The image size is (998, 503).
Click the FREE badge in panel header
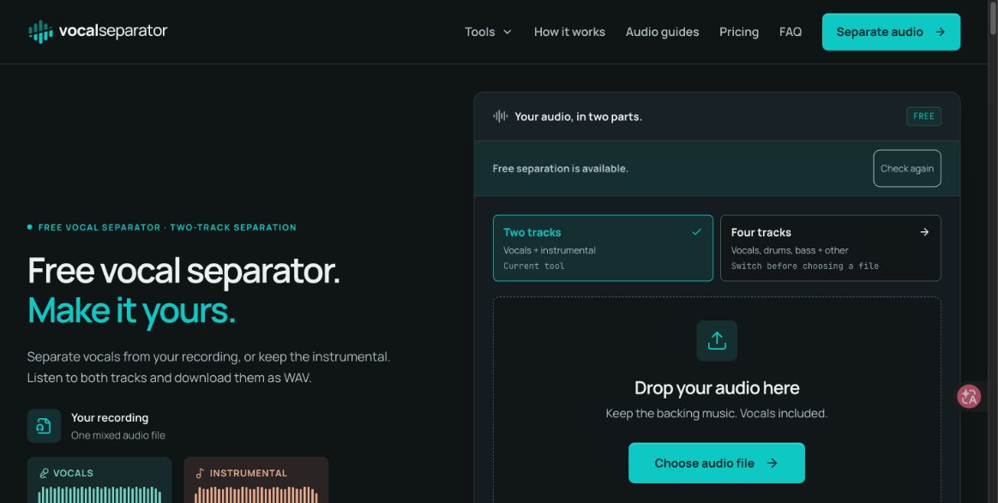(x=923, y=117)
